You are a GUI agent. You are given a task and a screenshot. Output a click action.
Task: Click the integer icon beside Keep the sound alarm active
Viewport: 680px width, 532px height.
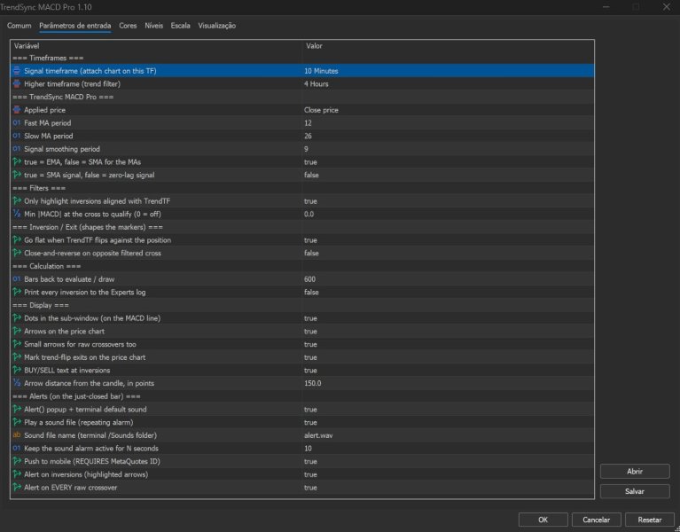[x=17, y=448]
